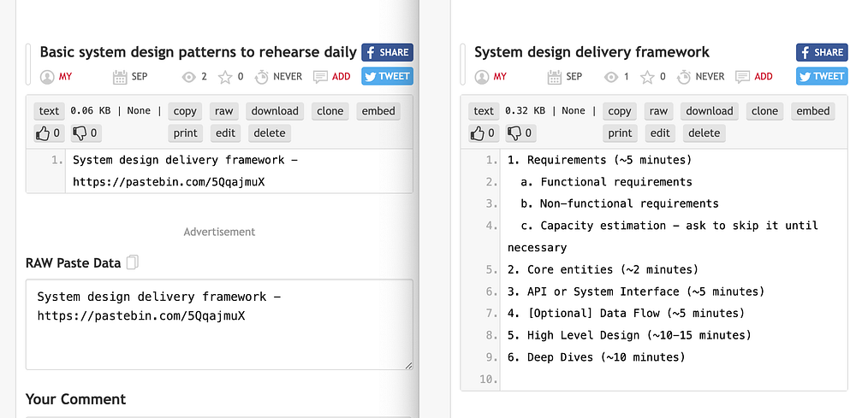Click star rating icon on right paste
856x418 pixels.
pyautogui.click(x=647, y=77)
